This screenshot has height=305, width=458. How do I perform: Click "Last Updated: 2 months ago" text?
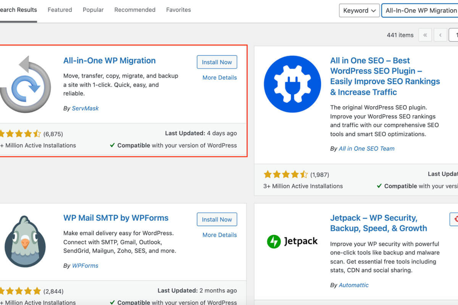(197, 291)
